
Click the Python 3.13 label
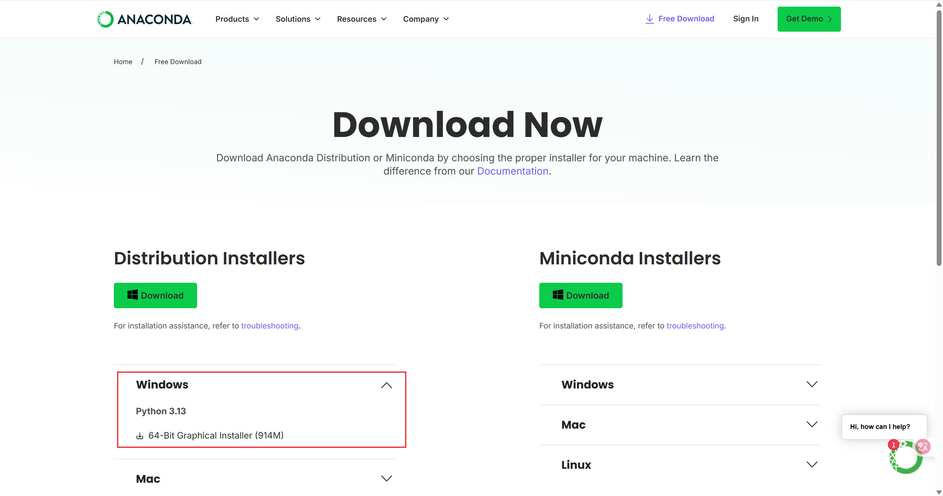pos(161,411)
